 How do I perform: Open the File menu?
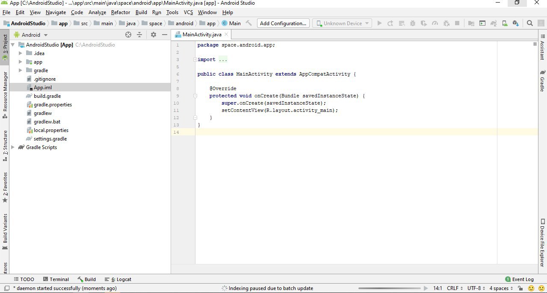click(x=6, y=12)
